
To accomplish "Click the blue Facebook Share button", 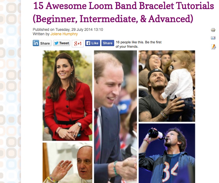I will pyautogui.click(x=108, y=43).
